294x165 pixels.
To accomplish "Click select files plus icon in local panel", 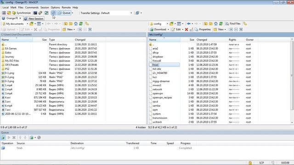I will click(80, 29).
